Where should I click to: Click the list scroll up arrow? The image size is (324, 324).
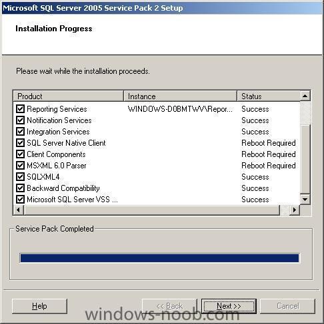coord(305,96)
